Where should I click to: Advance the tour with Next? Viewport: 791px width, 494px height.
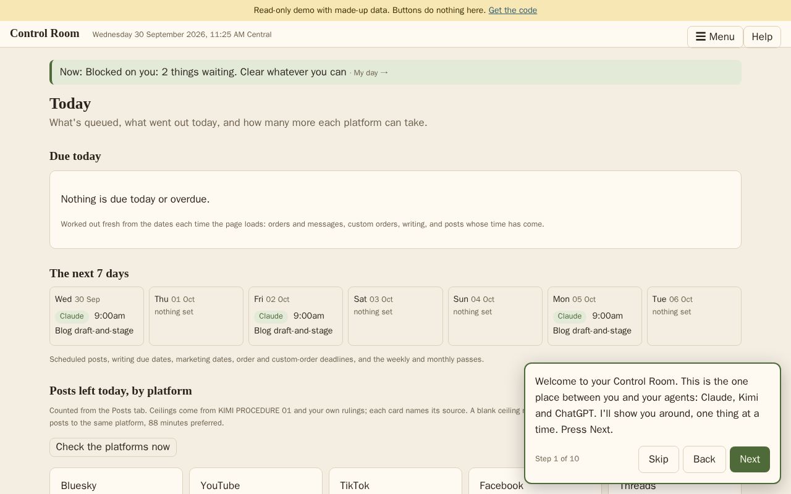(750, 459)
